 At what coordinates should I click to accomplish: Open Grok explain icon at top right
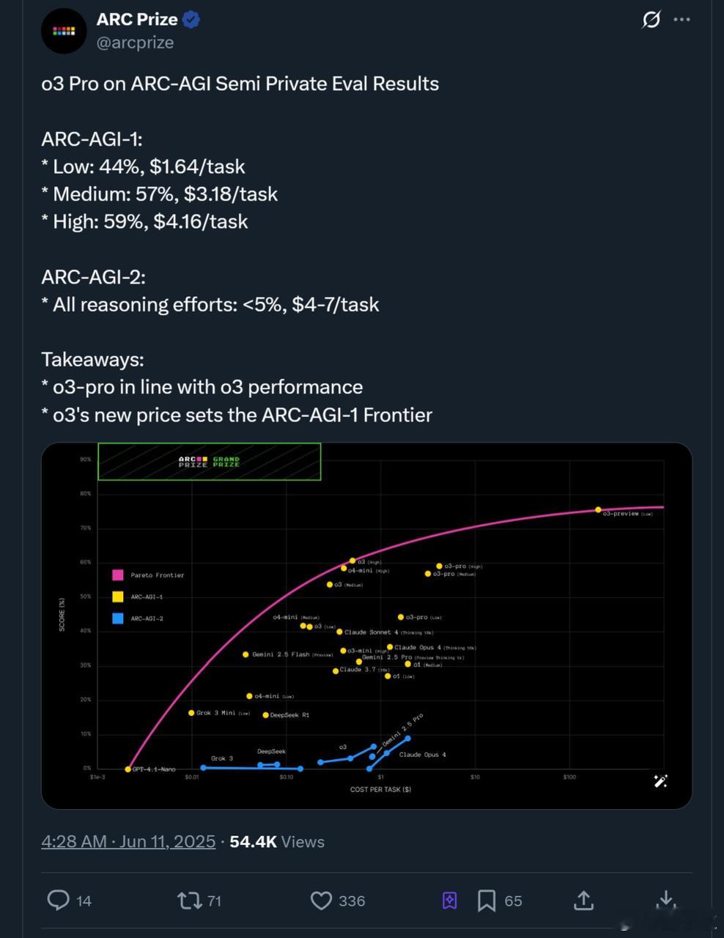pyautogui.click(x=651, y=20)
